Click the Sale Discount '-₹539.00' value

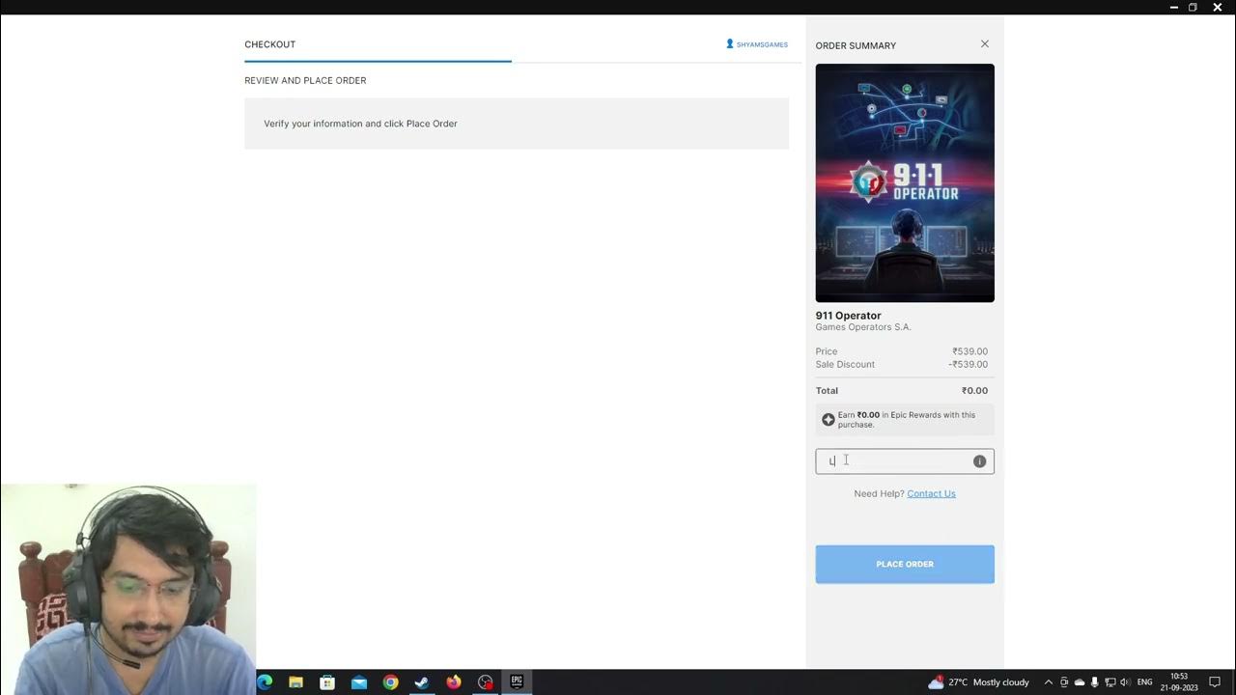click(x=968, y=364)
